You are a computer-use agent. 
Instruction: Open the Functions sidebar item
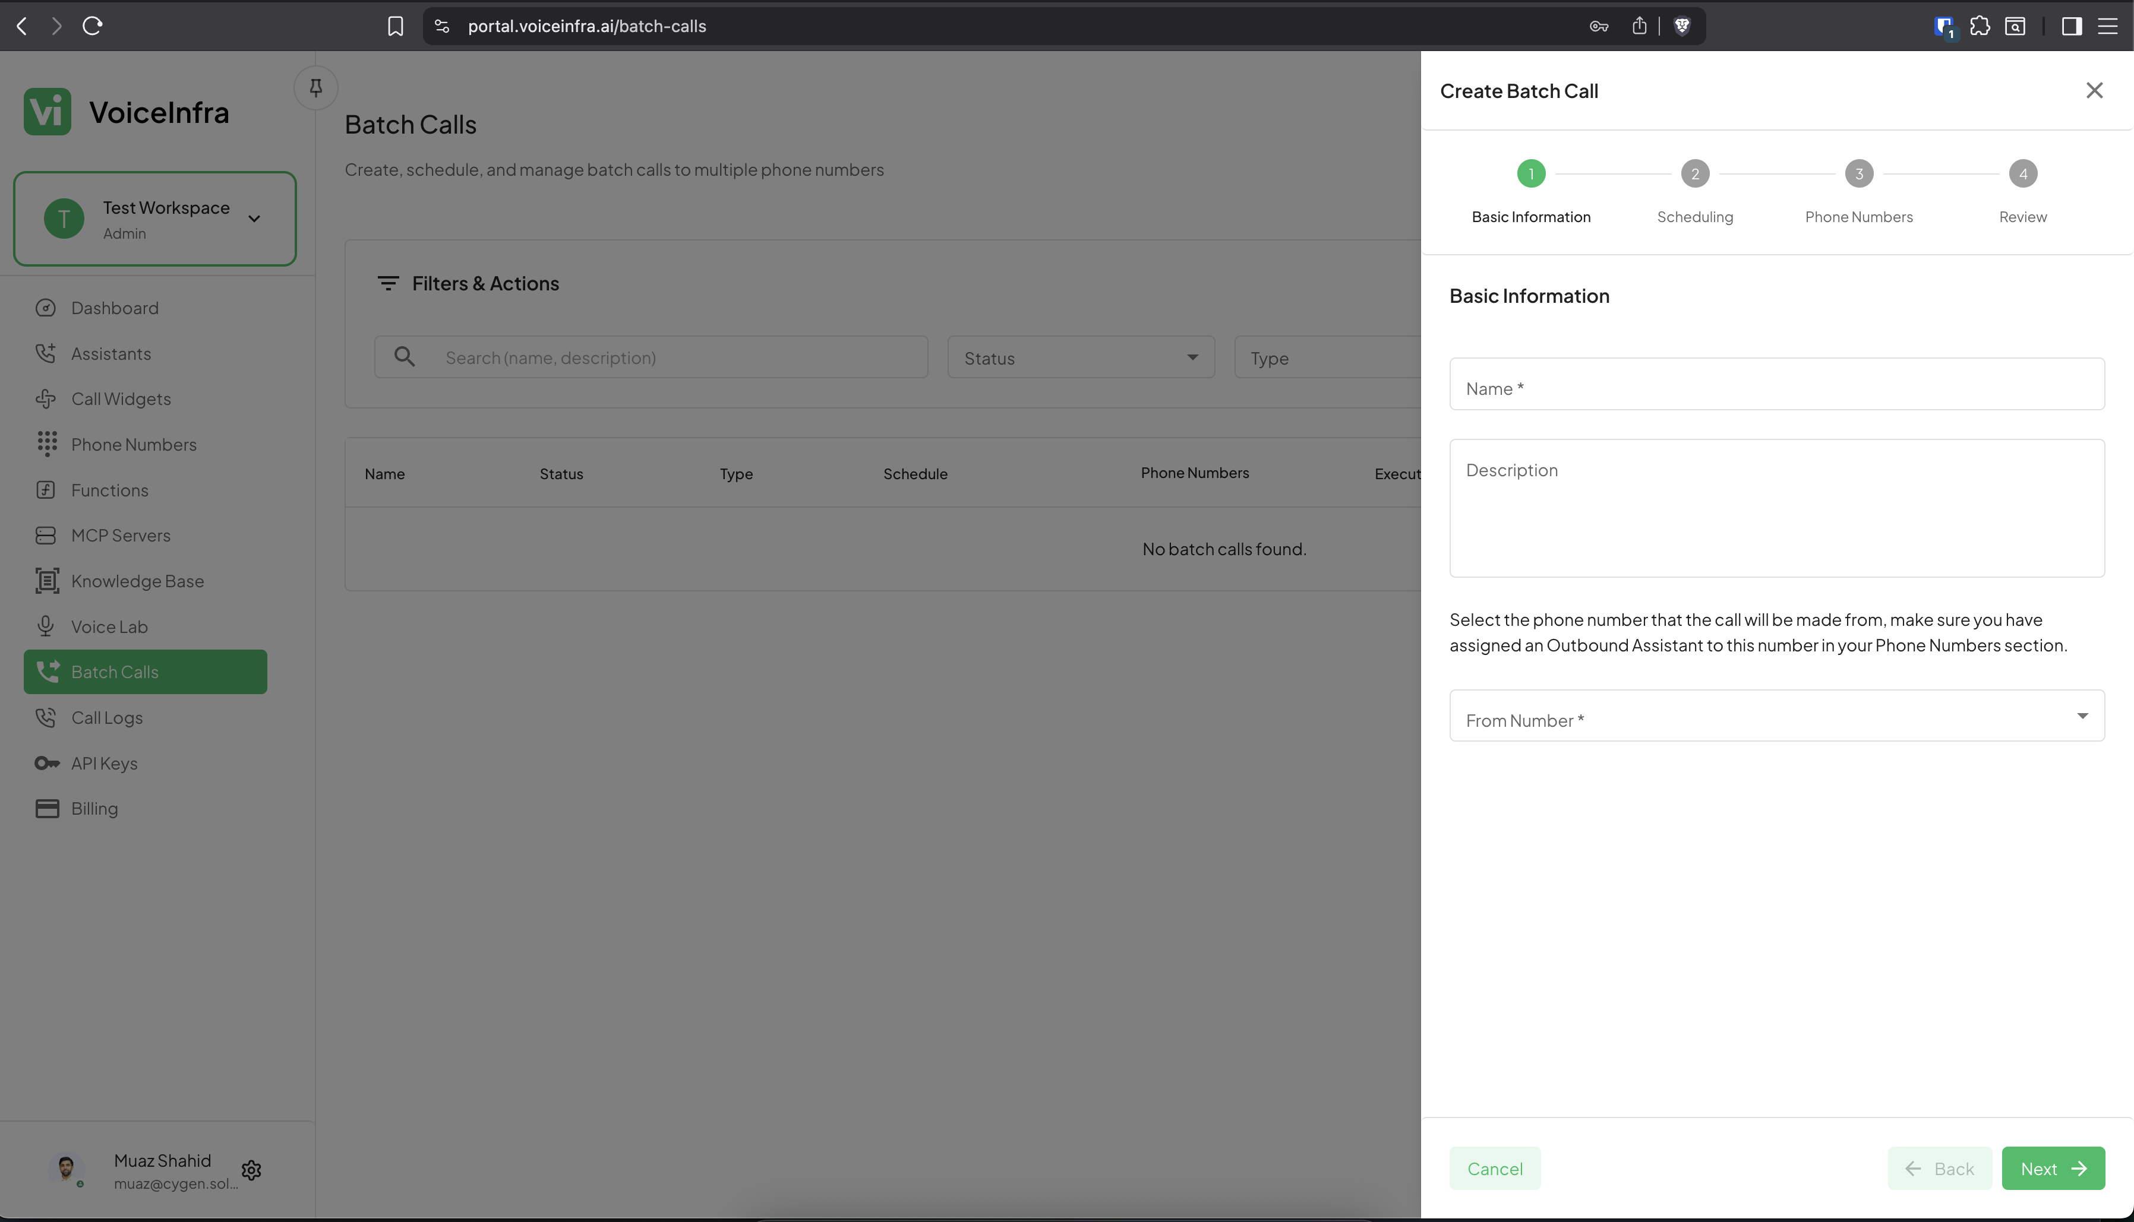[x=145, y=490]
